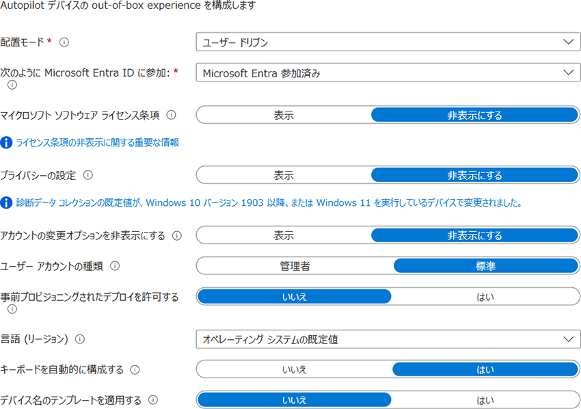Click the info icon beside ライセンス条項
Image resolution: width=581 pixels, height=409 pixels.
[x=171, y=115]
